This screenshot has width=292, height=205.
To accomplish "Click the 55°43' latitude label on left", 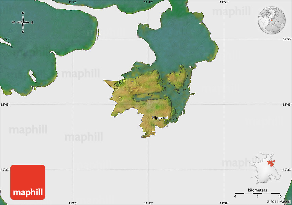I will pyautogui.click(x=4, y=104).
